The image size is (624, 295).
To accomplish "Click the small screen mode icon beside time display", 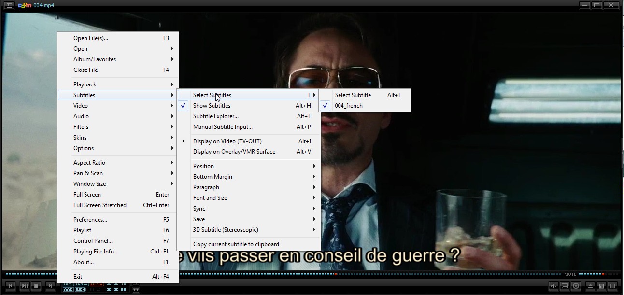I will click(x=136, y=289).
